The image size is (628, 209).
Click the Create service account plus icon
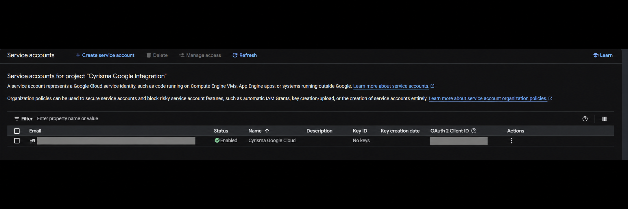click(x=78, y=55)
